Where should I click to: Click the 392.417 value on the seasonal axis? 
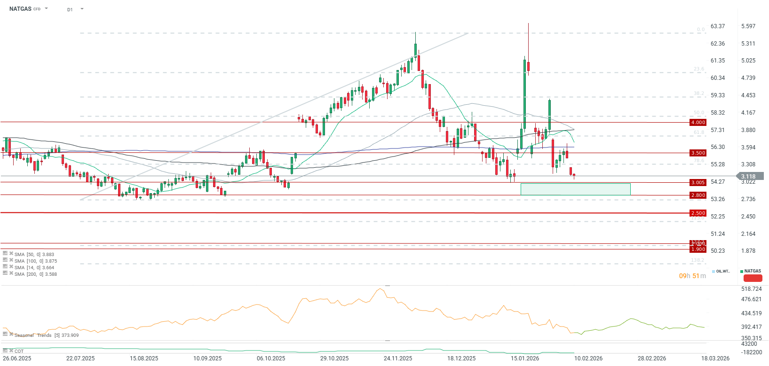click(752, 327)
